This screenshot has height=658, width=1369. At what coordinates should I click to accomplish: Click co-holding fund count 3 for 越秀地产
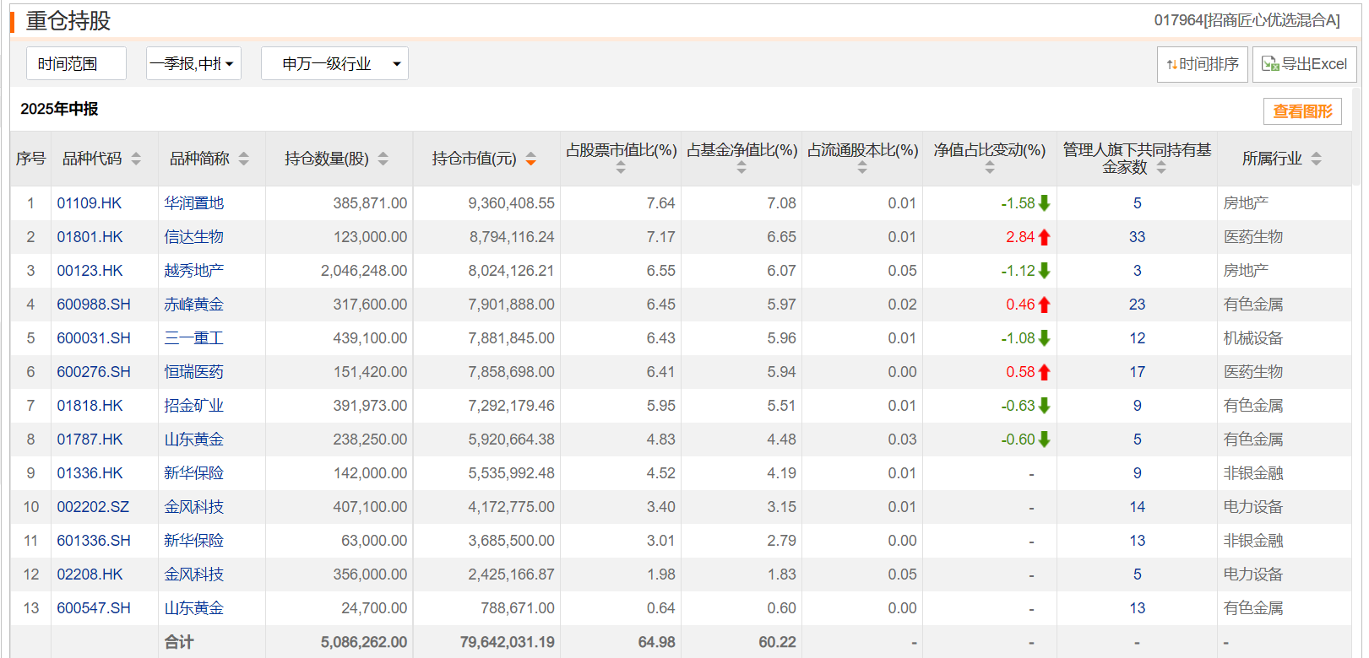[1138, 271]
